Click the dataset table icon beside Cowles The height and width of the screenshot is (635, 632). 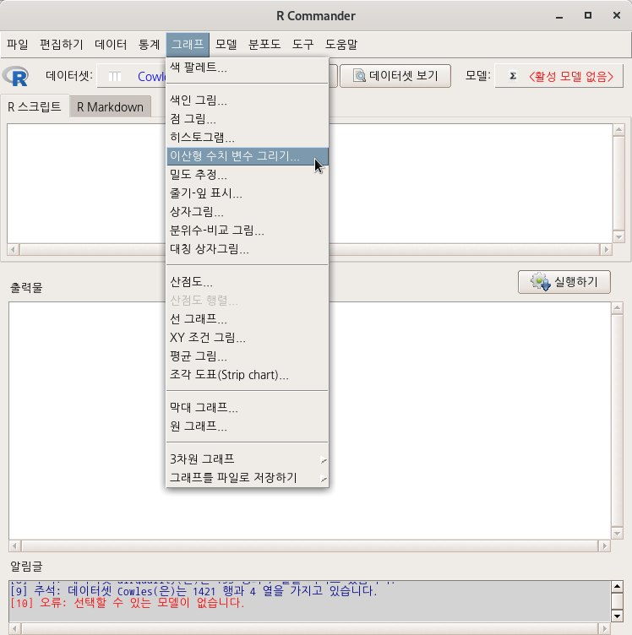(x=115, y=76)
